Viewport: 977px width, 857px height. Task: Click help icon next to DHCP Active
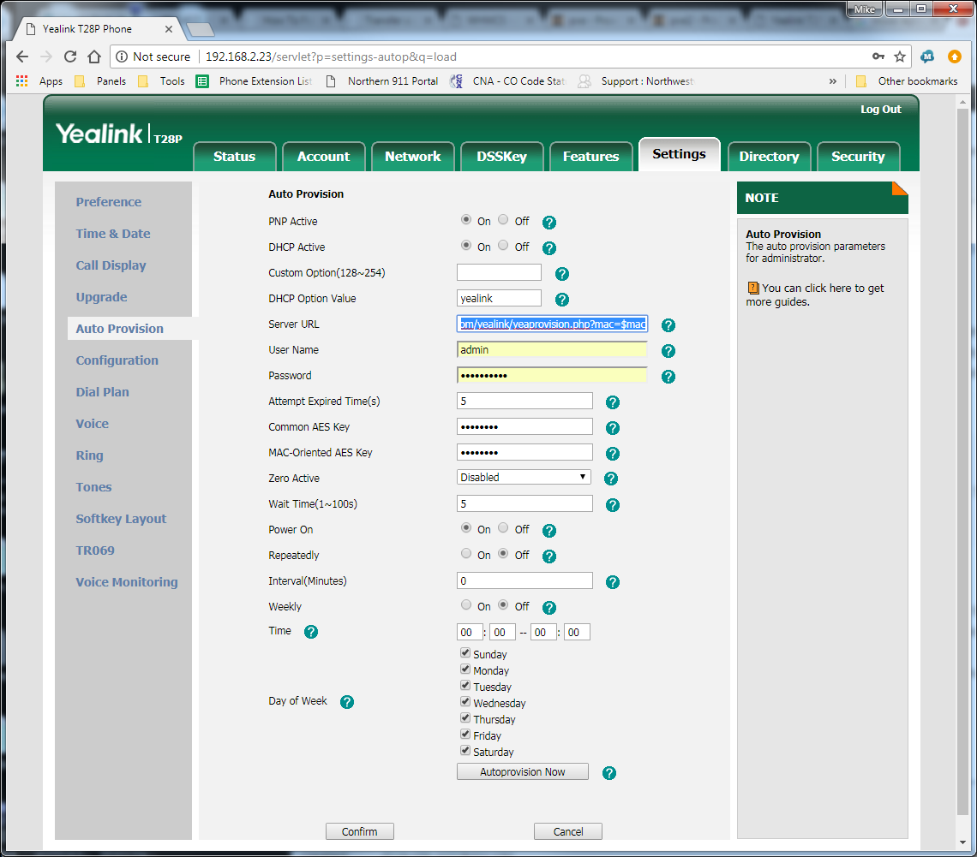point(549,247)
